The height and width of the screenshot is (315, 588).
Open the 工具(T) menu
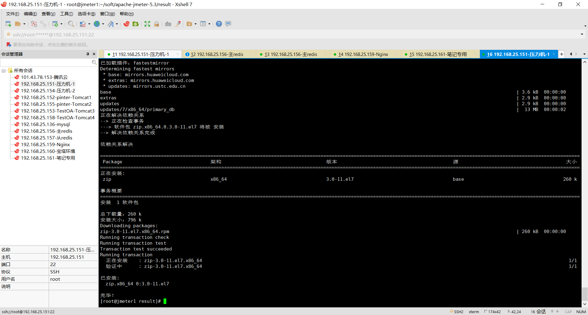tap(66, 14)
